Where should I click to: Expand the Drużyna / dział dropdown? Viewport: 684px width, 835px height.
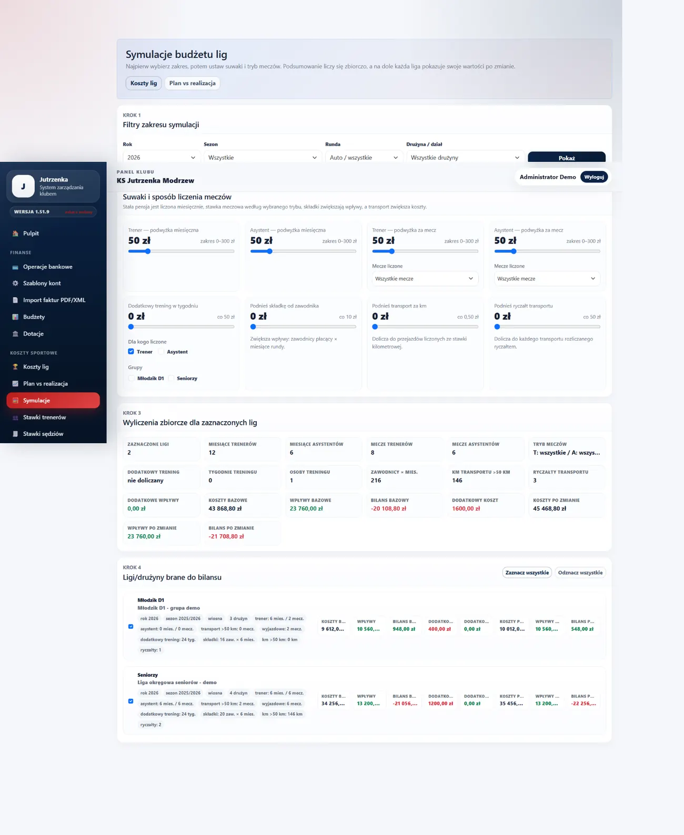465,157
